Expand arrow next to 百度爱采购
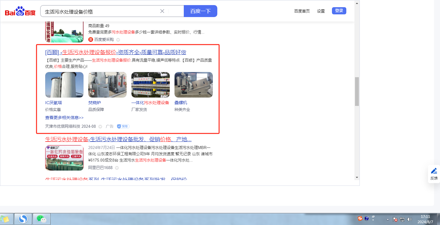This screenshot has height=225, width=440. [118, 40]
